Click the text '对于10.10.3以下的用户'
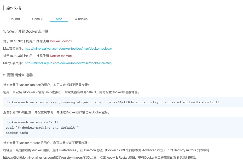 click(x=19, y=41)
